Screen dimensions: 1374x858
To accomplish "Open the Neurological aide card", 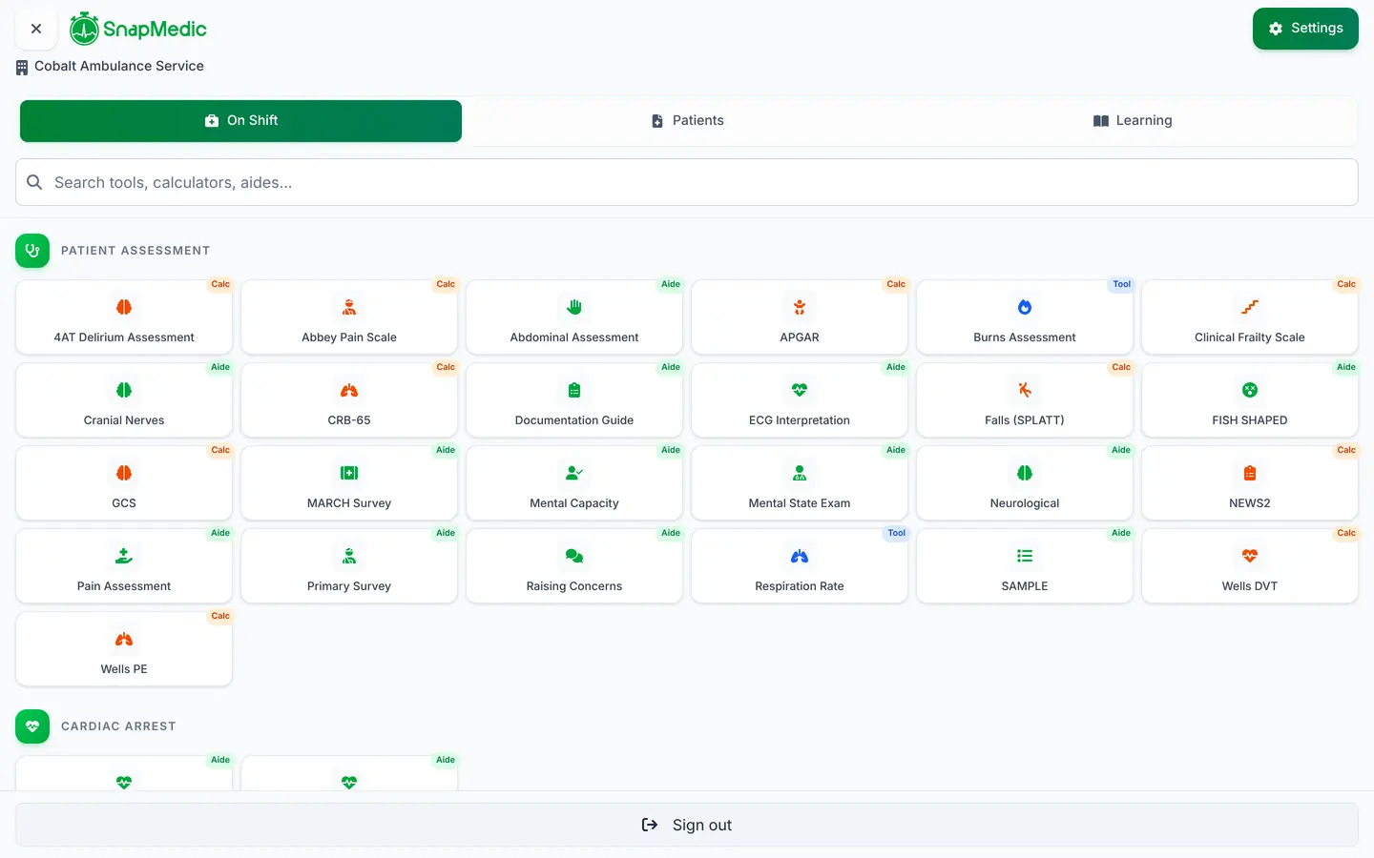I will click(1025, 483).
